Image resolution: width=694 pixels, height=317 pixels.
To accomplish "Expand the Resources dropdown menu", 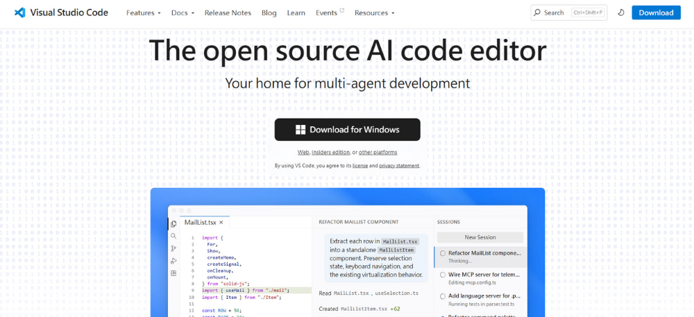I will point(375,12).
